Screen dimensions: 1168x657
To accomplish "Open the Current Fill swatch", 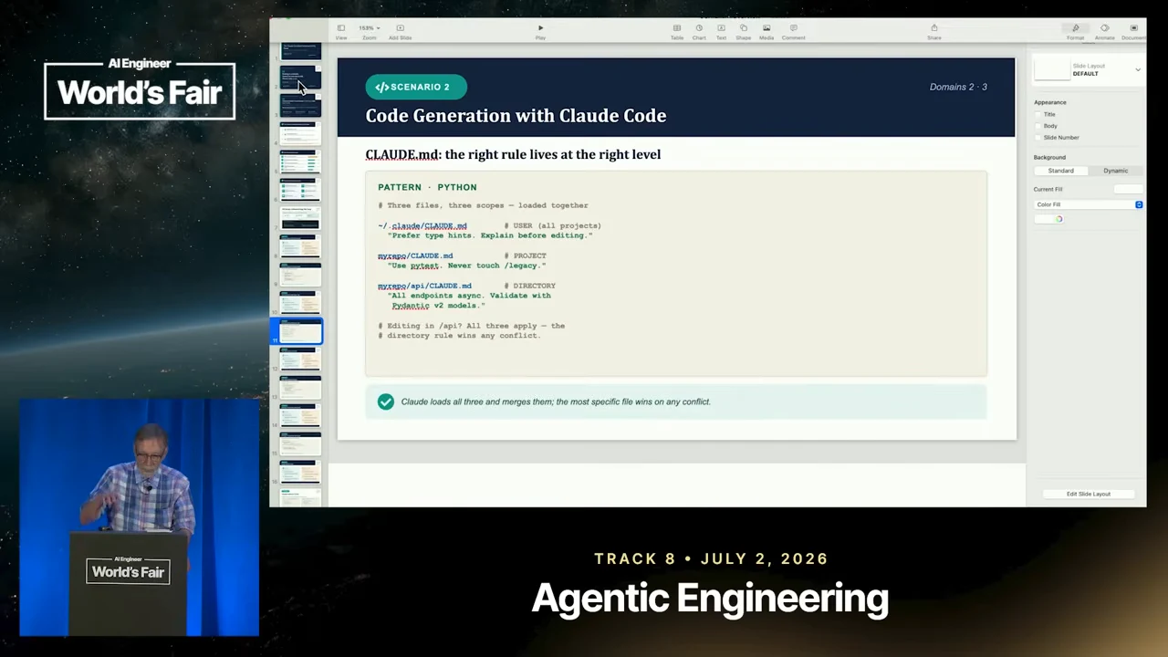I will 1128,189.
